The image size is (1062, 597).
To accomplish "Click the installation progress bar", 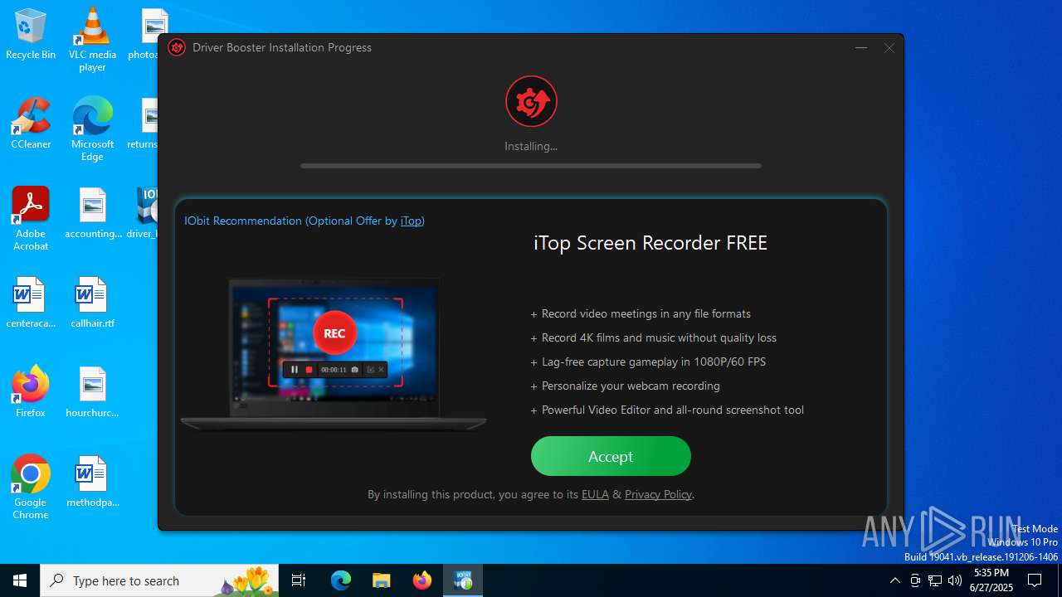I will 531,166.
